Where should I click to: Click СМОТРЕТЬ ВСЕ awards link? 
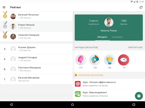point(135,48)
